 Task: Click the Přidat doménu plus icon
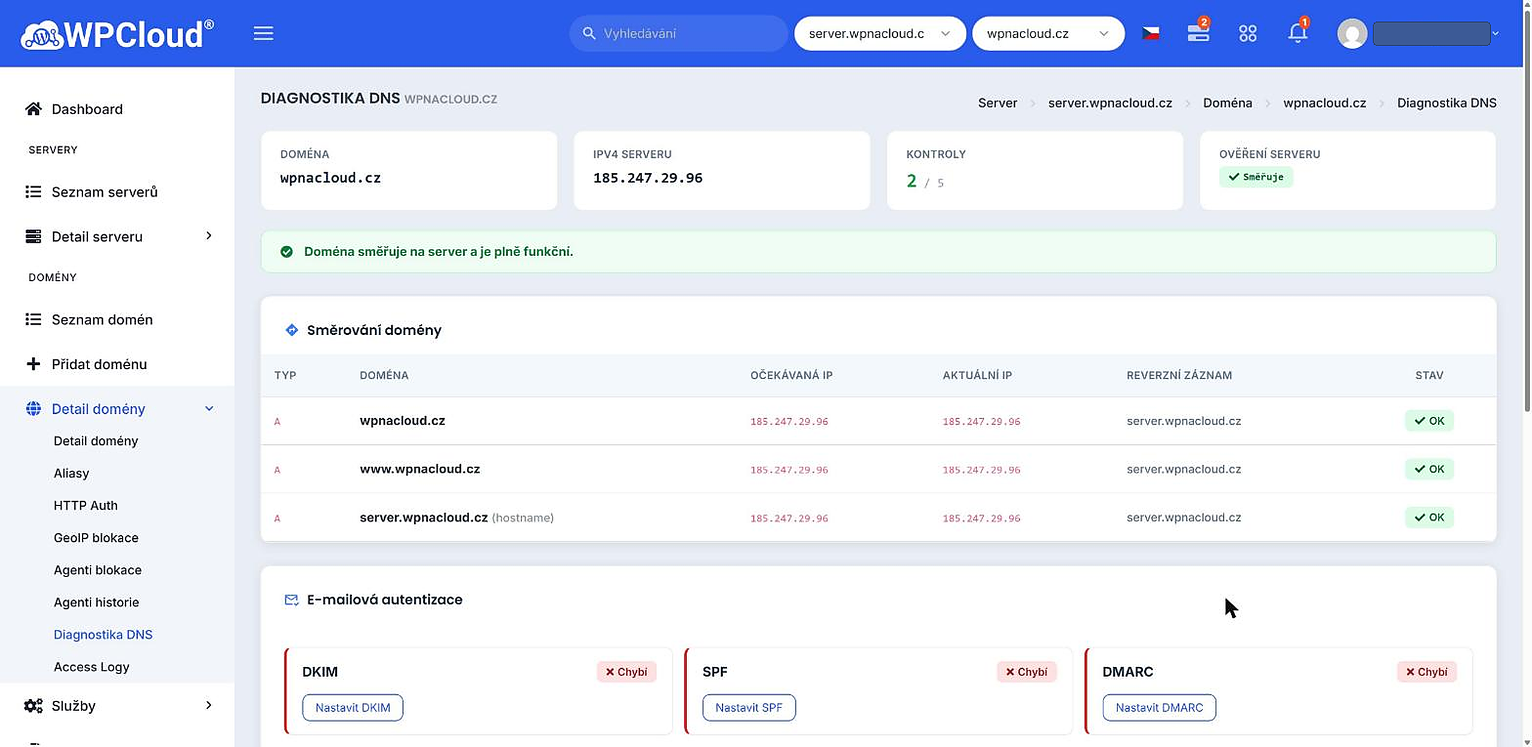point(34,364)
